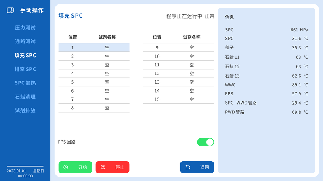The image size is (323, 181).
Task: Select reagent position row 8
Action: [94, 108]
